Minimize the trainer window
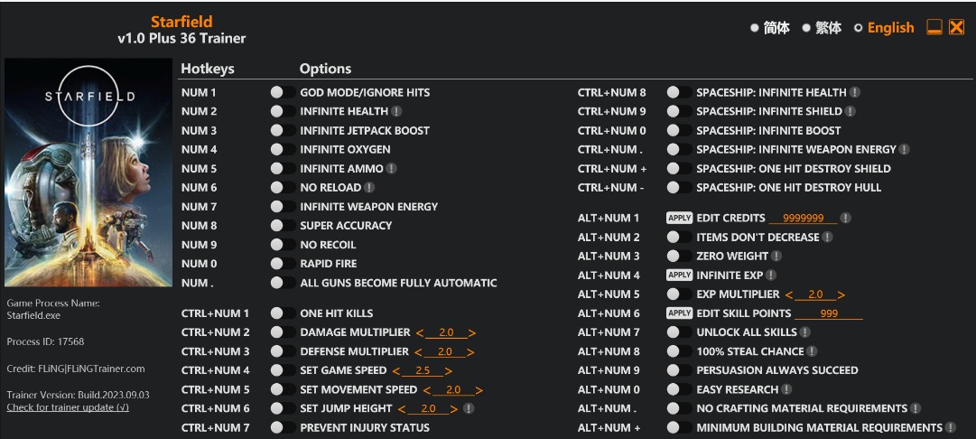 [x=934, y=27]
